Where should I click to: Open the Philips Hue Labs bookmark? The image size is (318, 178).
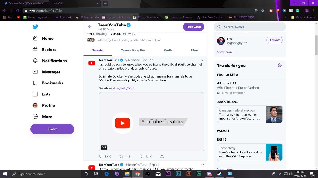[x=87, y=17]
